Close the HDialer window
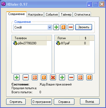The image size is (106, 108). tap(102, 4)
